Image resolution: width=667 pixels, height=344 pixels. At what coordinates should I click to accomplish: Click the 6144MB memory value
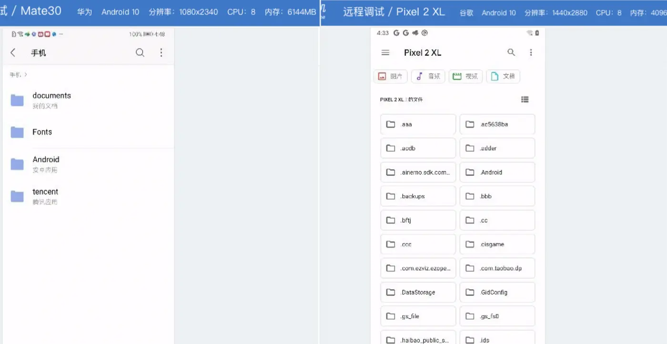[302, 12]
